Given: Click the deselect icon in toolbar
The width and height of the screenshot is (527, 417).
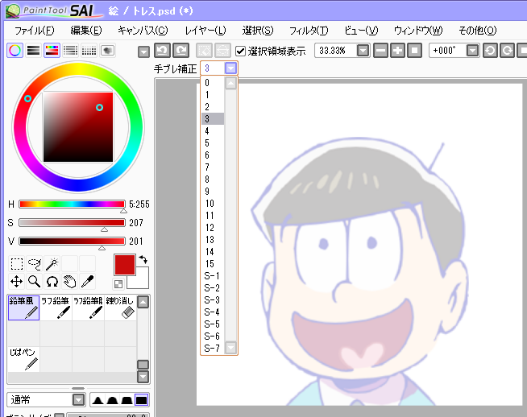Looking at the screenshot, I should (x=205, y=51).
